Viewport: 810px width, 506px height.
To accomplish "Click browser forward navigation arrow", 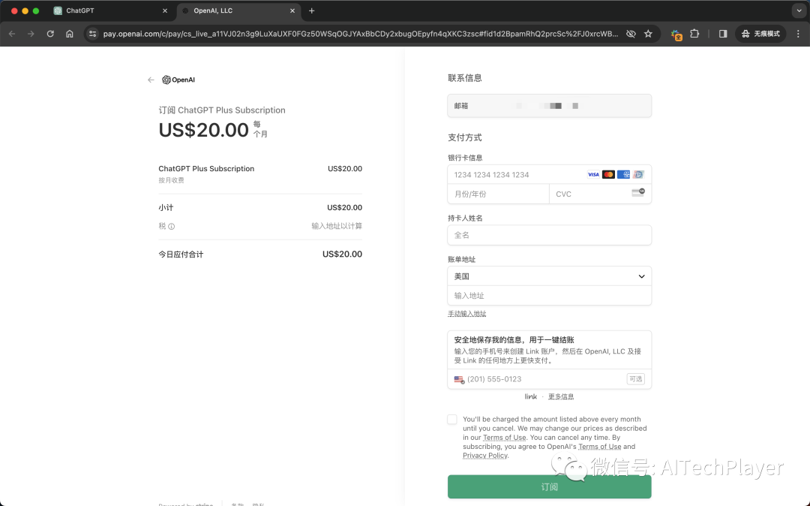I will (31, 34).
